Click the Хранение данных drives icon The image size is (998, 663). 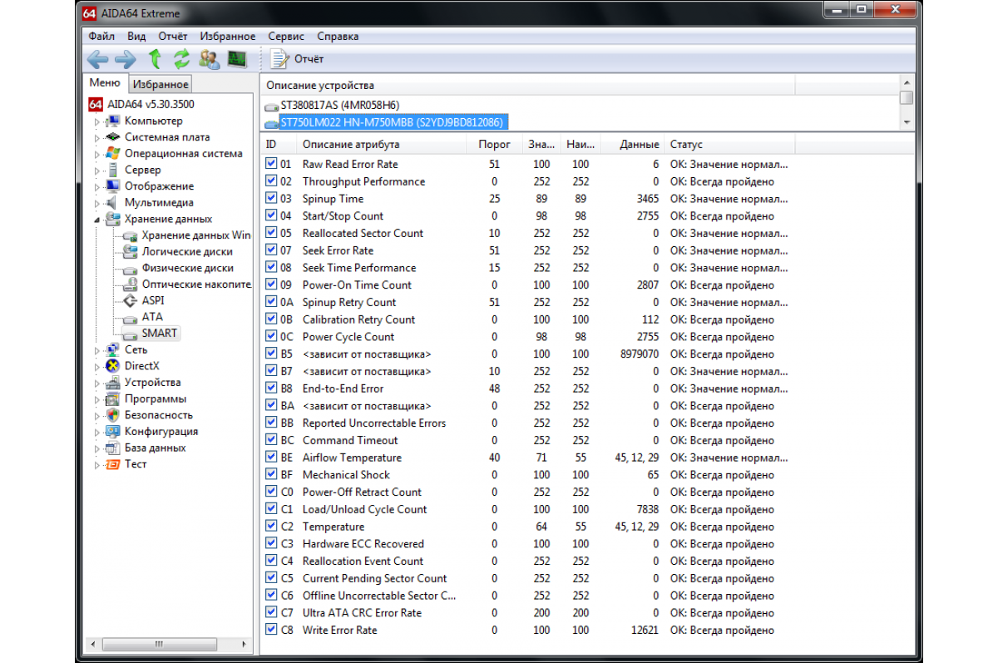coord(113,219)
